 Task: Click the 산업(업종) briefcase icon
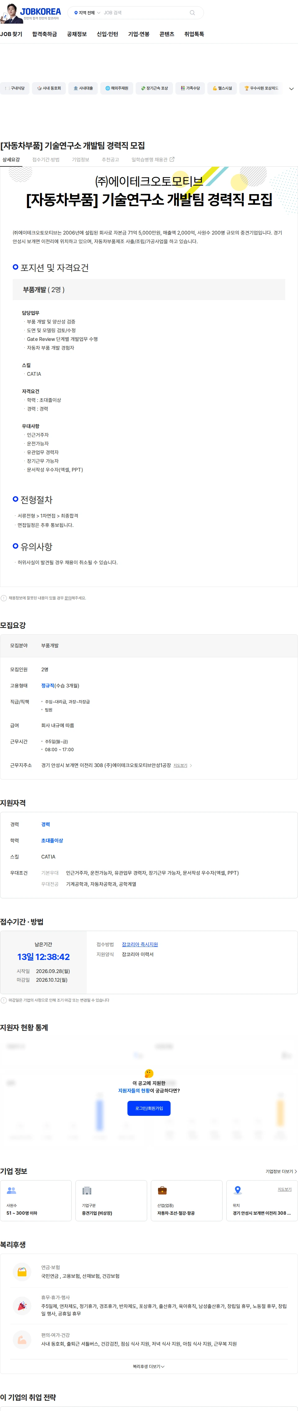tap(162, 1190)
